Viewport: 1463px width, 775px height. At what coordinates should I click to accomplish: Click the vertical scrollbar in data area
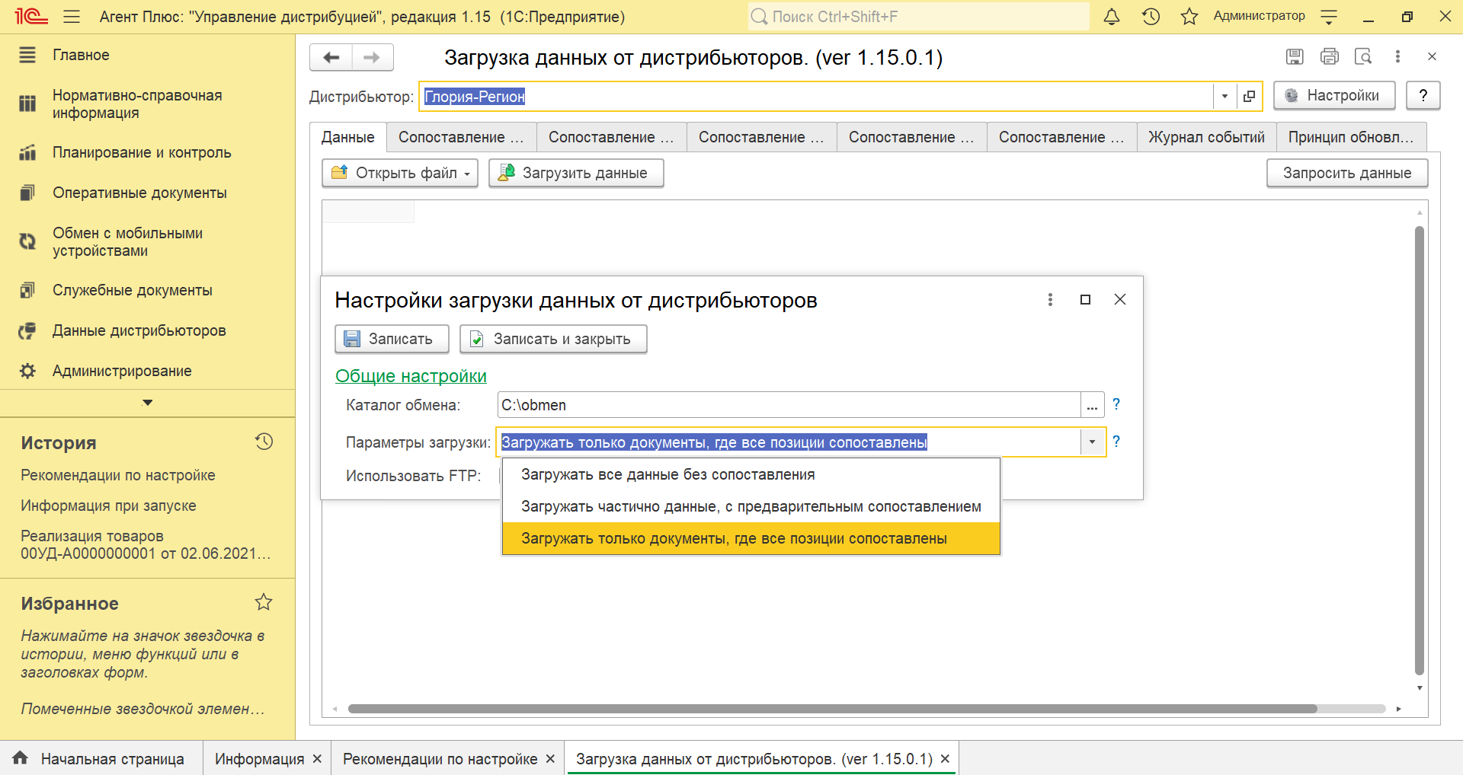pyautogui.click(x=1420, y=449)
